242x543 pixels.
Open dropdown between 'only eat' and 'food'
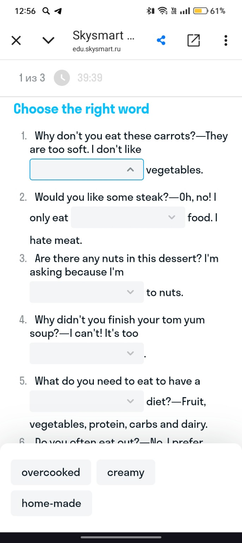pyautogui.click(x=128, y=217)
